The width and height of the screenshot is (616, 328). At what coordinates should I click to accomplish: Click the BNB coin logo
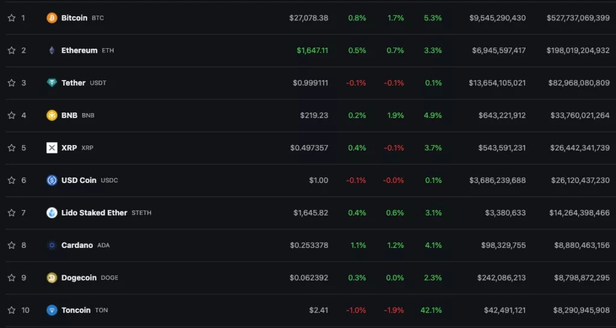click(x=52, y=116)
